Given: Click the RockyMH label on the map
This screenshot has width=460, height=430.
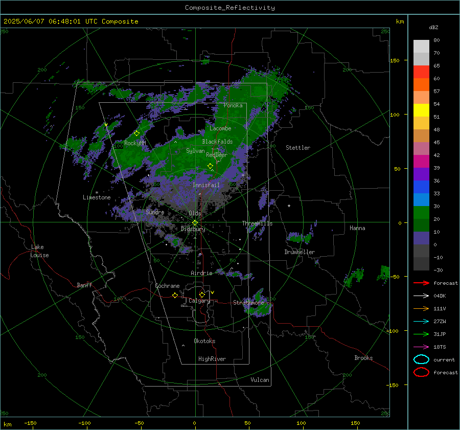Looking at the screenshot, I should [x=135, y=143].
